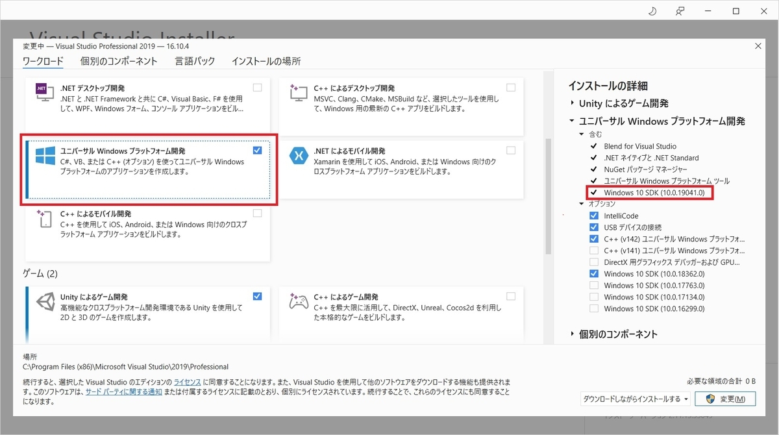
Task: Check the .NET によるモバイル開発 checkbox
Action: (511, 151)
